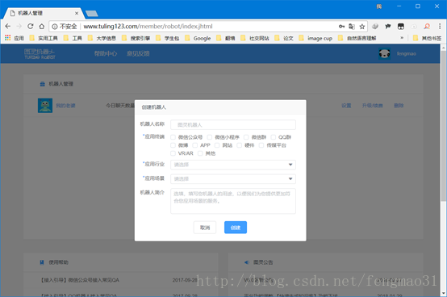
Task: Open 帮助中心 in the site header
Action: tap(106, 53)
